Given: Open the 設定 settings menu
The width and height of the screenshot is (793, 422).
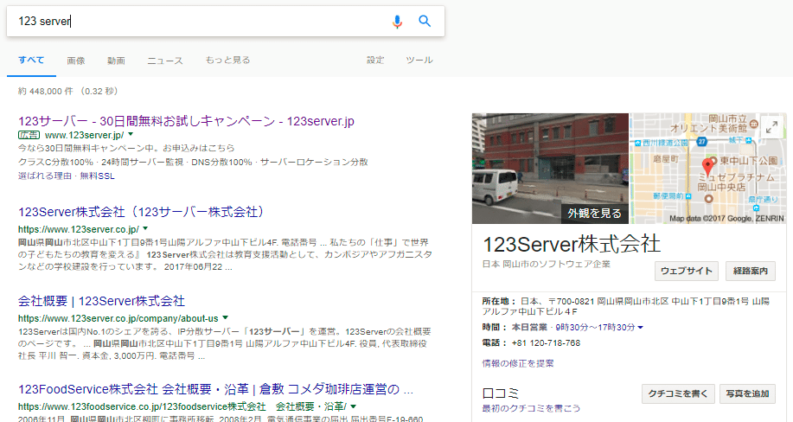Looking at the screenshot, I should coord(375,61).
